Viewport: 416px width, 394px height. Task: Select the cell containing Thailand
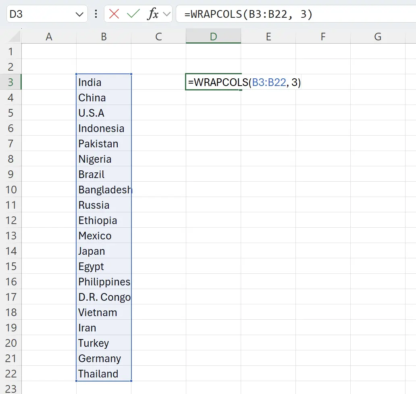pos(104,374)
